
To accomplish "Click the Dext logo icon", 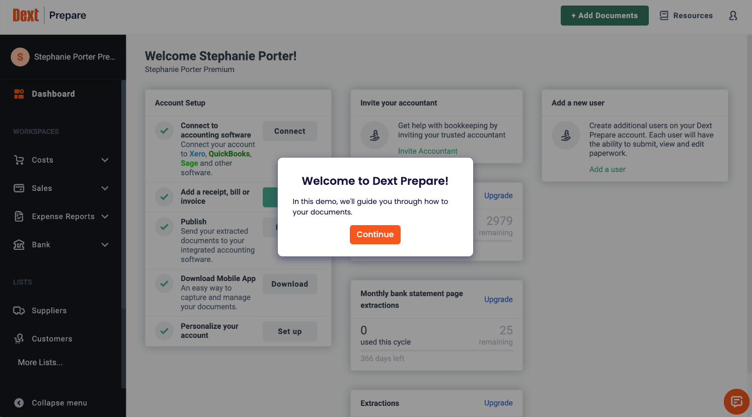I will point(26,15).
